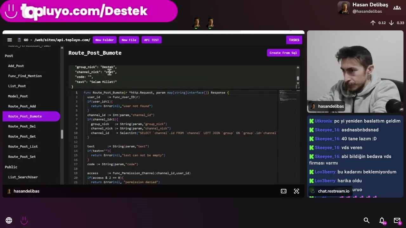Click the second small avatar above the stream

click(211, 23)
